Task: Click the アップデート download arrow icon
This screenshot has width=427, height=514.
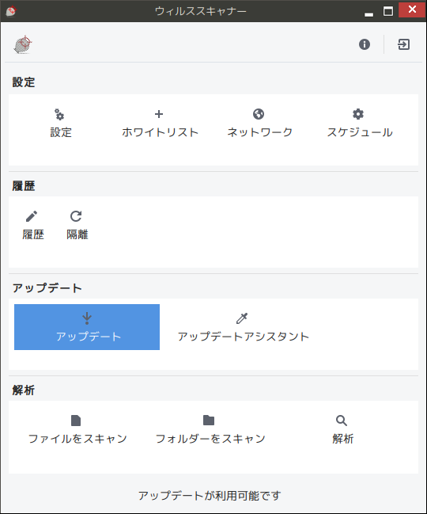Action: point(87,318)
